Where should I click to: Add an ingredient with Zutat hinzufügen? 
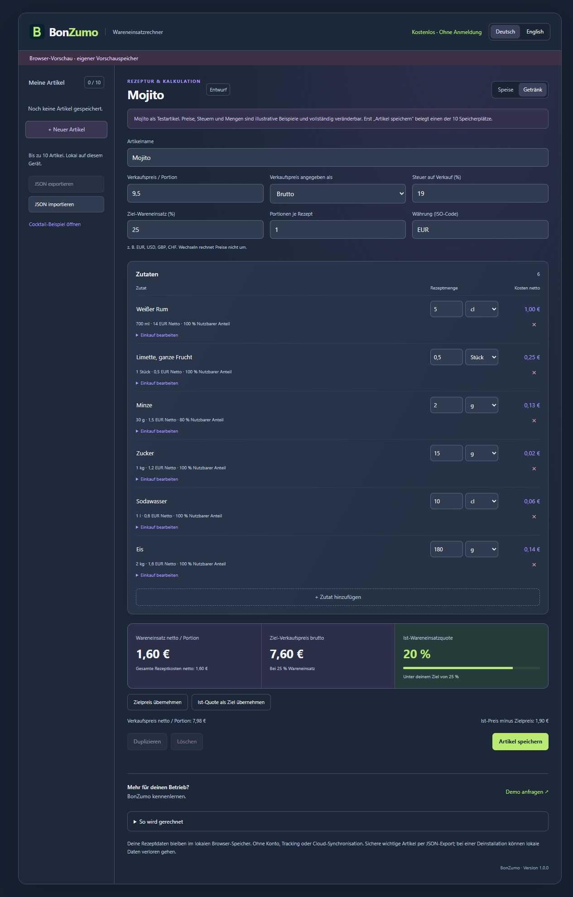click(338, 597)
